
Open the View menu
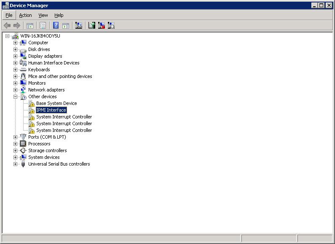click(x=43, y=16)
